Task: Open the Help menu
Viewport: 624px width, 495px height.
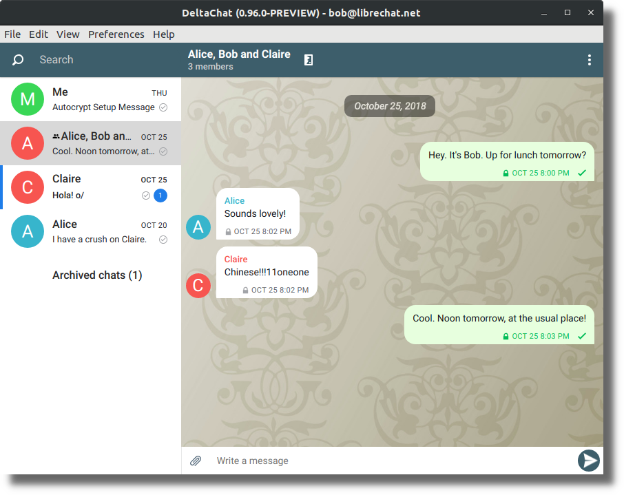Action: point(163,34)
